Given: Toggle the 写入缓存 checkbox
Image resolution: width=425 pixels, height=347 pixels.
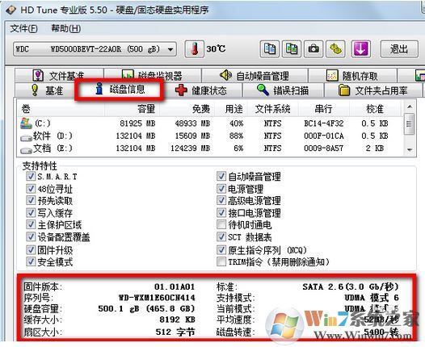Looking at the screenshot, I should 31,212.
